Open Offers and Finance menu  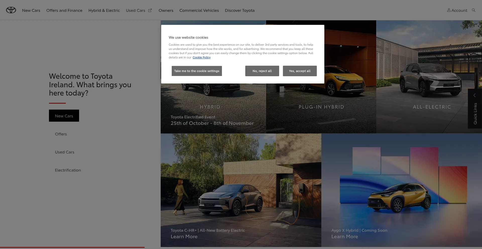click(x=64, y=11)
